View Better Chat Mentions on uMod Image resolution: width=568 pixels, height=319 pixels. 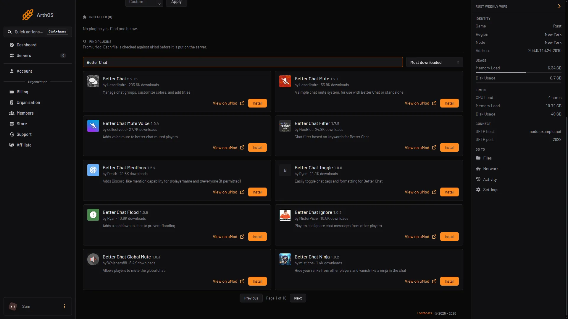click(228, 192)
